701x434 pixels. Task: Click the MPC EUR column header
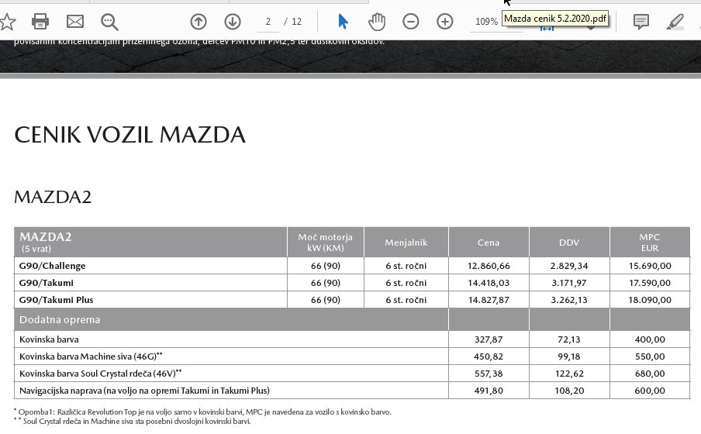click(650, 243)
